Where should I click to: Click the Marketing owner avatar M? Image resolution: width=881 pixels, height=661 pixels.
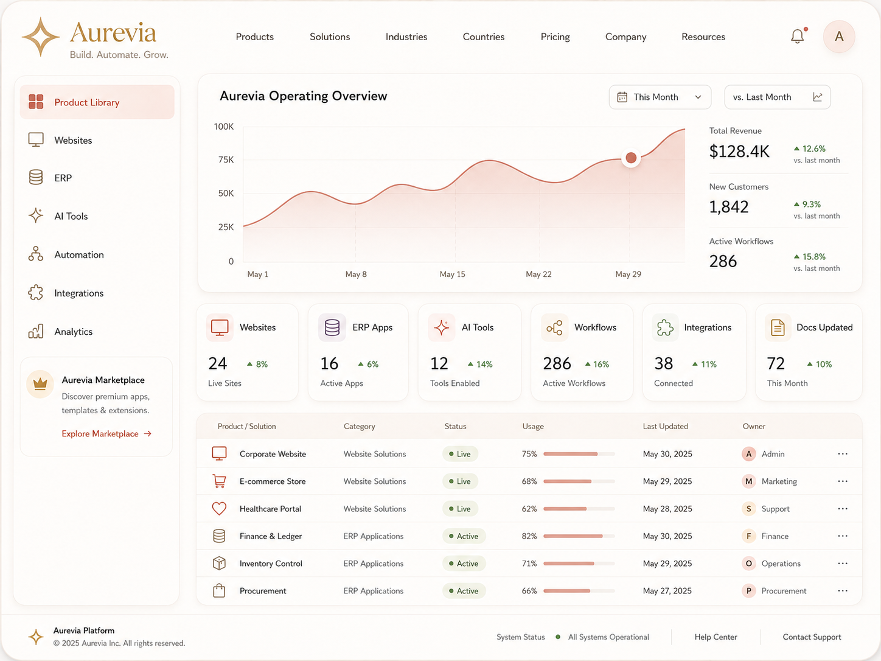coord(749,481)
